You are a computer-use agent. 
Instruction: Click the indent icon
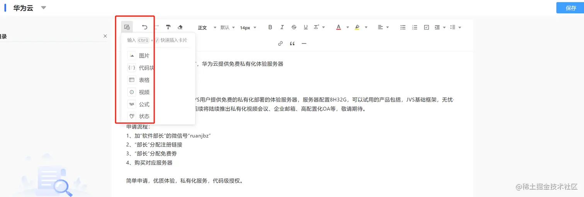click(437, 27)
